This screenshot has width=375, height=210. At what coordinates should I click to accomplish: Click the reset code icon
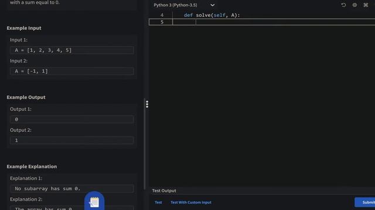pos(343,5)
